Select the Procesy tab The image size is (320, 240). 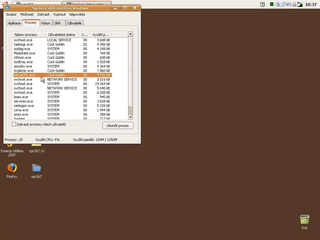(x=31, y=22)
